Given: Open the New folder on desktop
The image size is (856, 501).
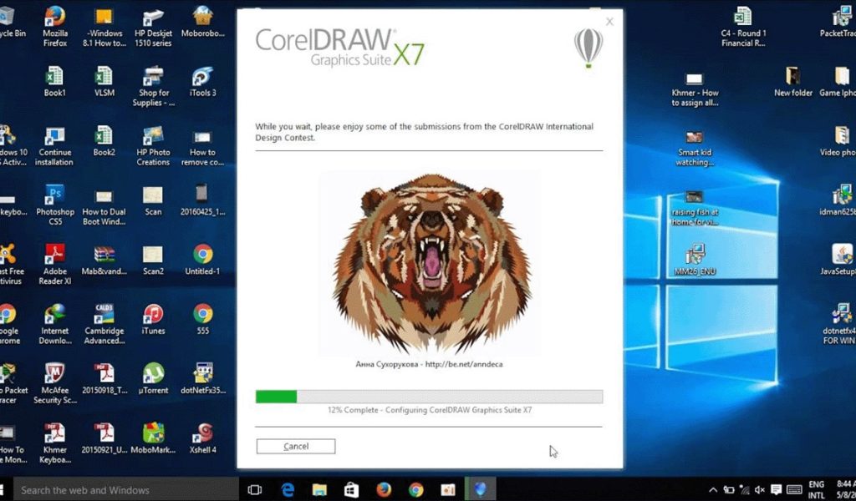Looking at the screenshot, I should (792, 82).
